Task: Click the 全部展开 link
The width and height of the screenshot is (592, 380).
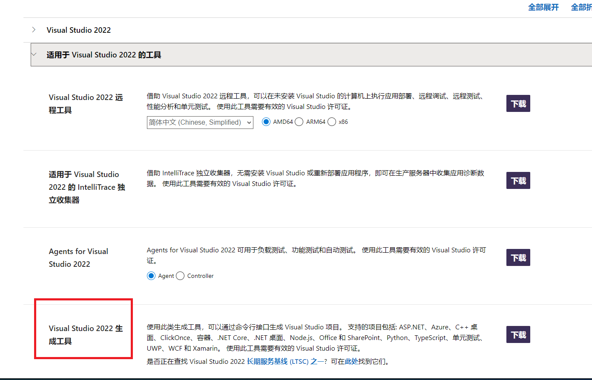Action: (x=543, y=7)
